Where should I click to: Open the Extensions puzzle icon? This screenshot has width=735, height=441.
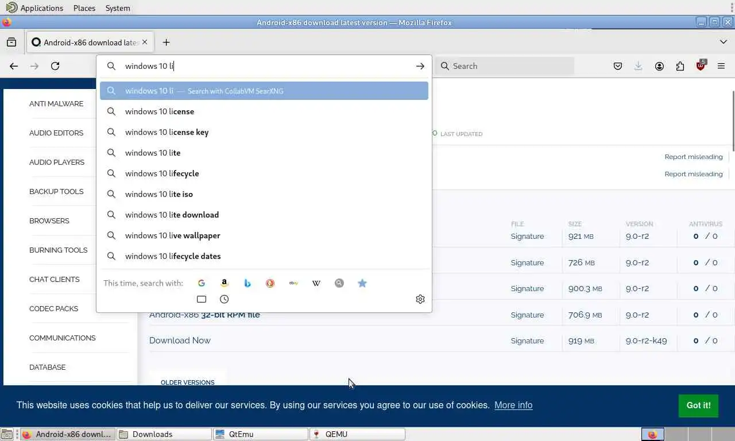pos(680,66)
